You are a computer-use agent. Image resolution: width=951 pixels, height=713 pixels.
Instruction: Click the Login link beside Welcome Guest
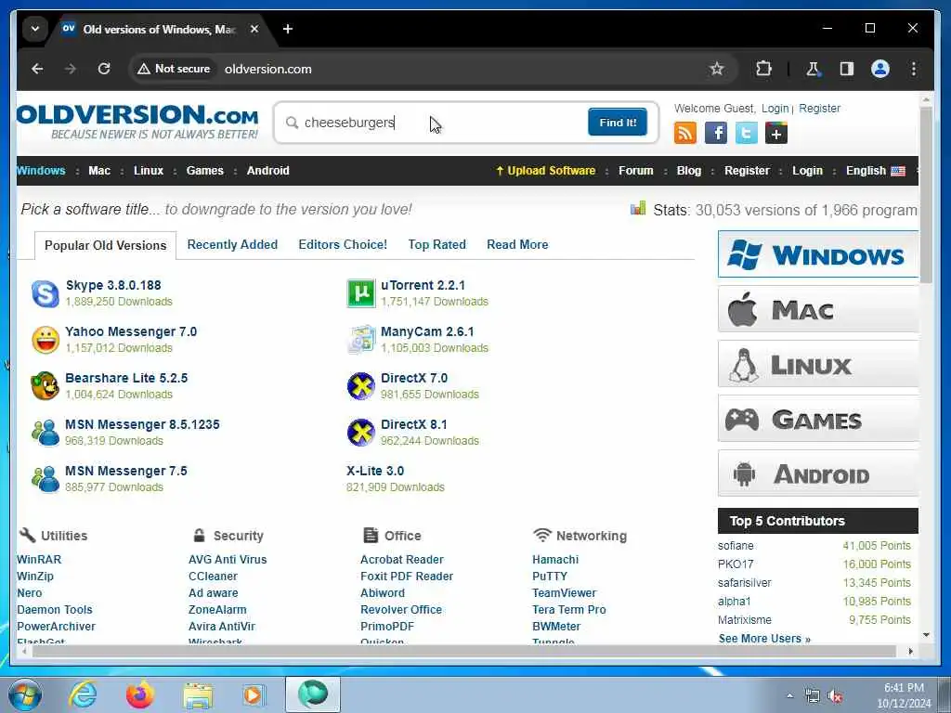point(775,109)
